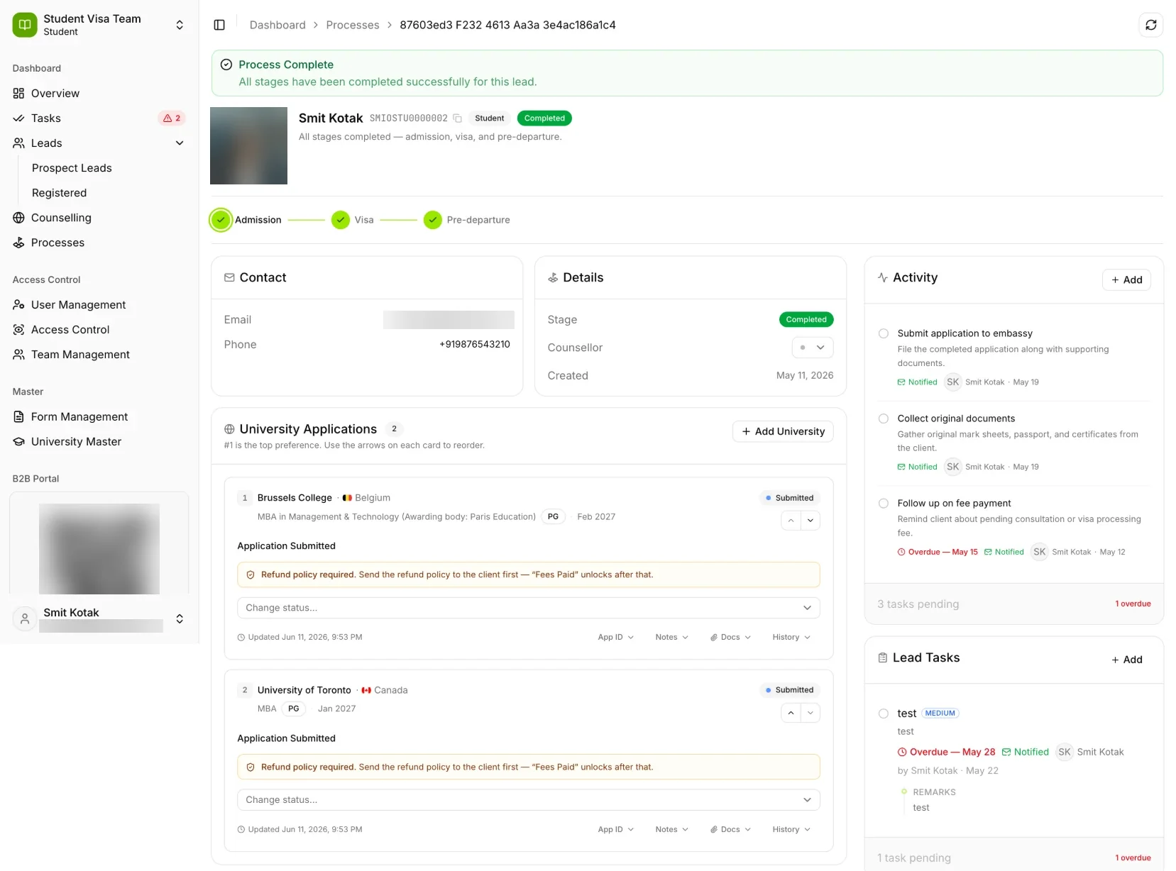Copy the lead ID SMIOSTU0000002
This screenshot has height=871, width=1176.
coord(458,118)
